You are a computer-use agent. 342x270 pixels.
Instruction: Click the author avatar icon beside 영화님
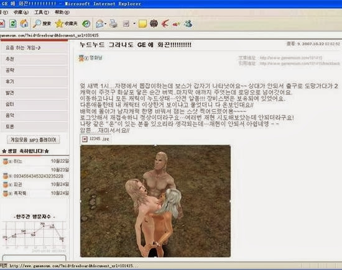click(x=81, y=58)
